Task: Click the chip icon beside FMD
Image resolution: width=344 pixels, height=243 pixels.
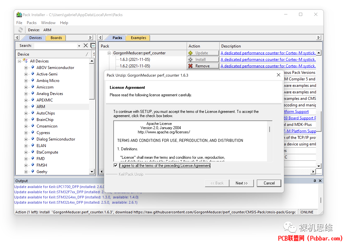Action: 33,158
